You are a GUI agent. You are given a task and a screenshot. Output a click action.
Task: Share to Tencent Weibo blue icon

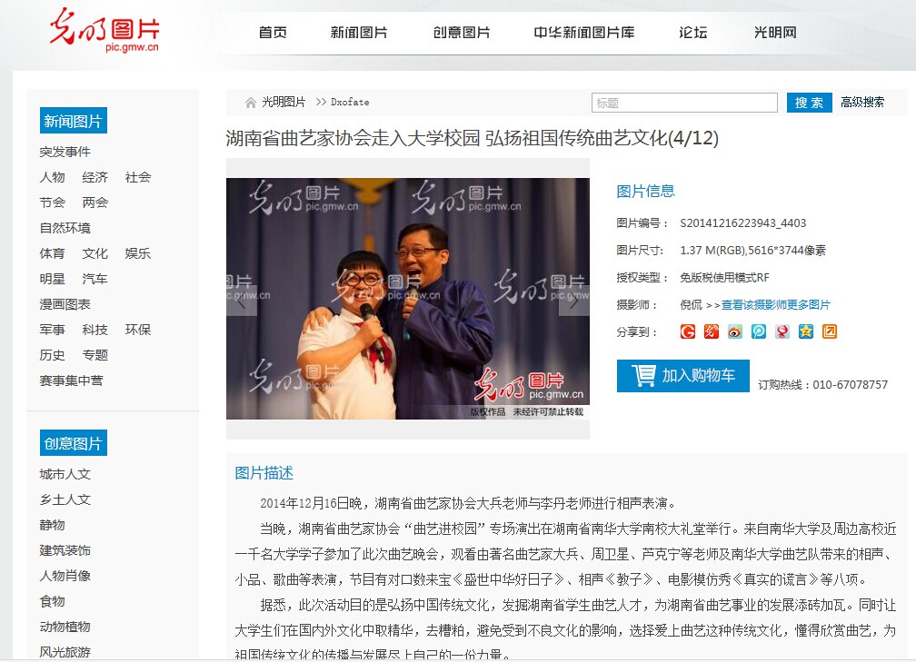point(758,331)
